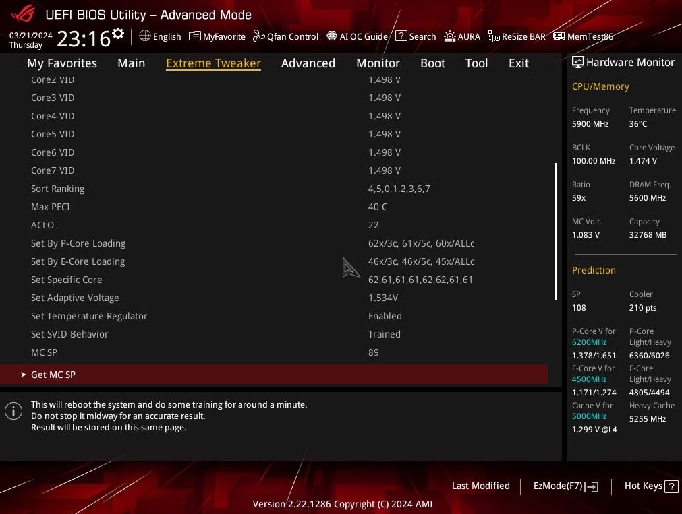
Task: Click the 03/21/2024 date text
Action: coord(30,36)
